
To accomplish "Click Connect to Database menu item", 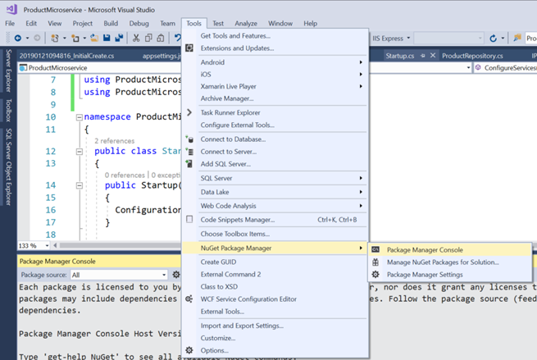I will [233, 139].
